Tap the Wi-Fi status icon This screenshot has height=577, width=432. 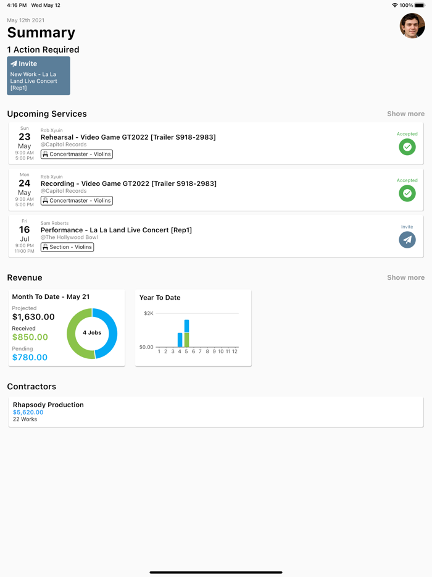(x=395, y=5)
